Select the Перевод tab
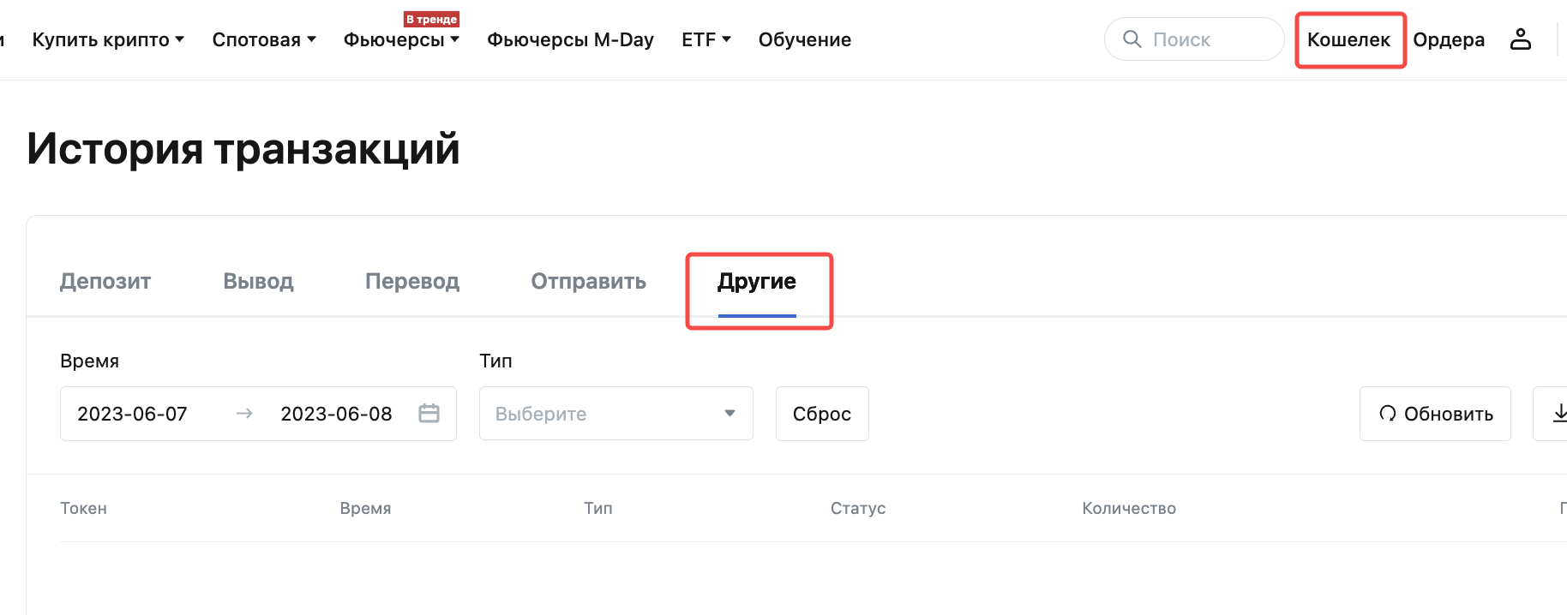Image resolution: width=1567 pixels, height=615 pixels. point(412,281)
